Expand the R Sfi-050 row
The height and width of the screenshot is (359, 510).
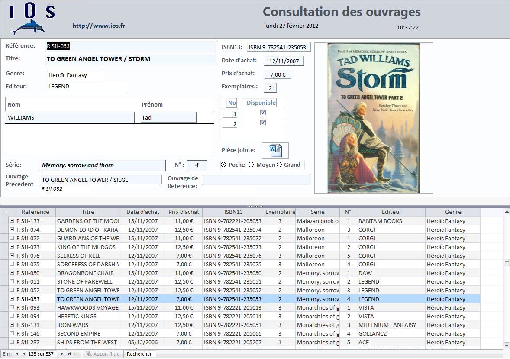12,273
